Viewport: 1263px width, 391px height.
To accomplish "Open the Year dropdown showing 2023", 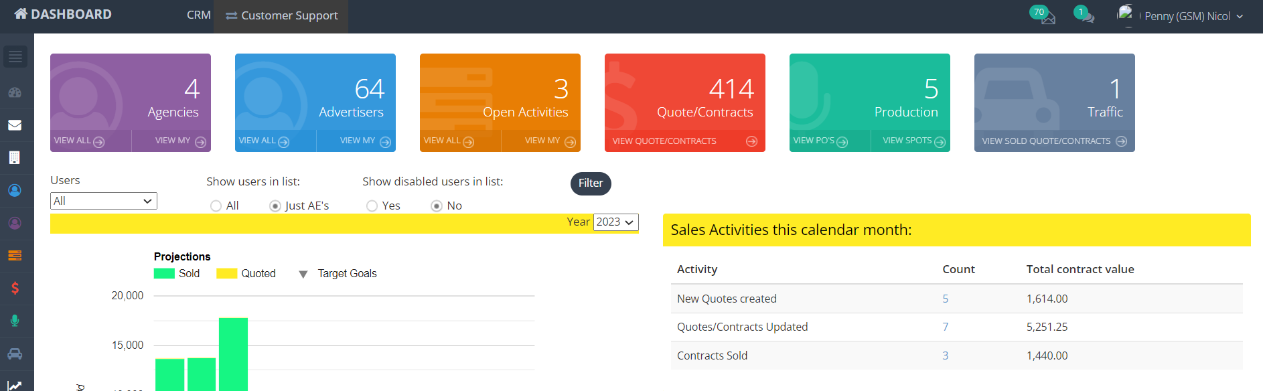I will pyautogui.click(x=615, y=222).
